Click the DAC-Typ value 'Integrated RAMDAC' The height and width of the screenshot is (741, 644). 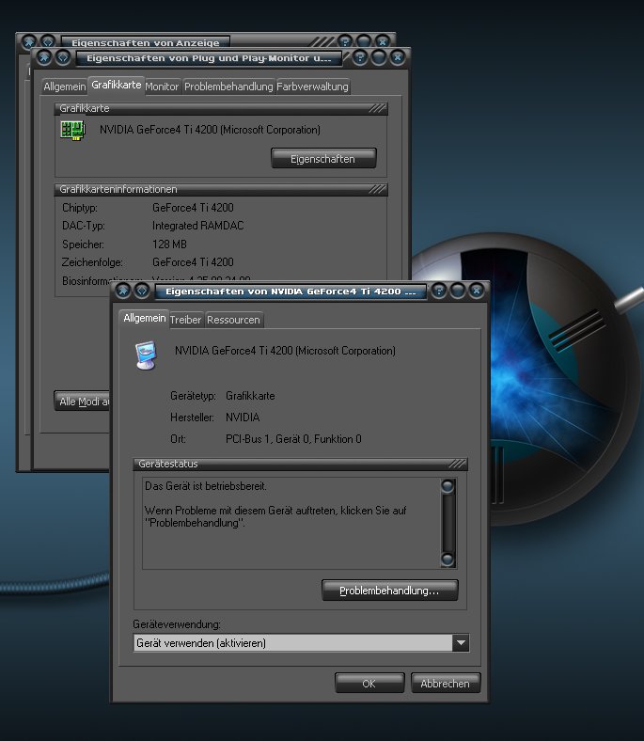click(x=197, y=226)
